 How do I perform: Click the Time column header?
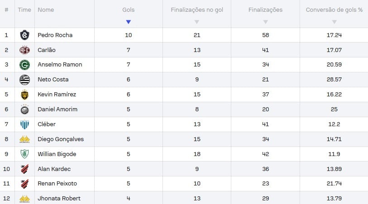(24, 10)
